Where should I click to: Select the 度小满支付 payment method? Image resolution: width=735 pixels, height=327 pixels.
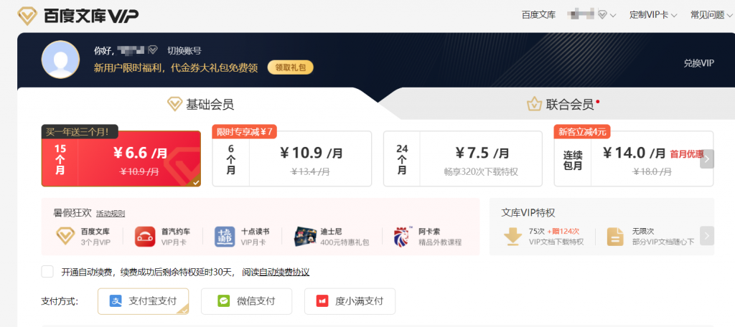[x=350, y=301]
